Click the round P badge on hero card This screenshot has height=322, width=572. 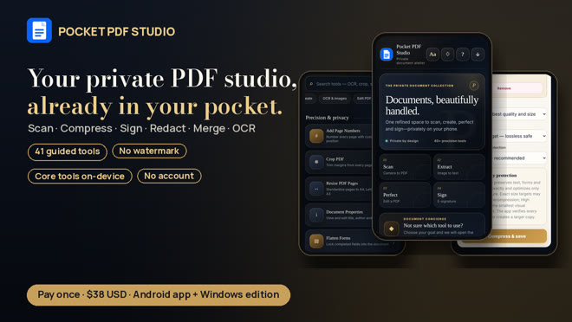[x=474, y=86]
